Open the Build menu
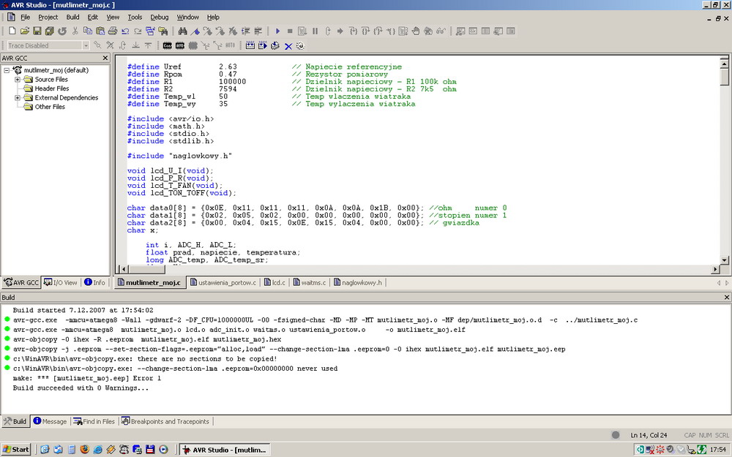Viewport: 732px width, 457px height. point(72,18)
